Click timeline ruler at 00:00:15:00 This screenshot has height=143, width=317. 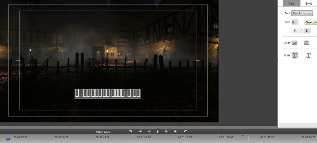20,137
